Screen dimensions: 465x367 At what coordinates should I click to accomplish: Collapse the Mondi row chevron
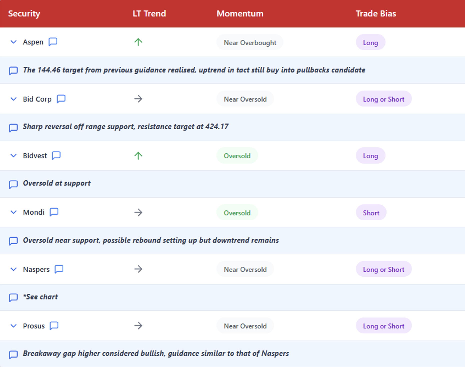coord(14,212)
